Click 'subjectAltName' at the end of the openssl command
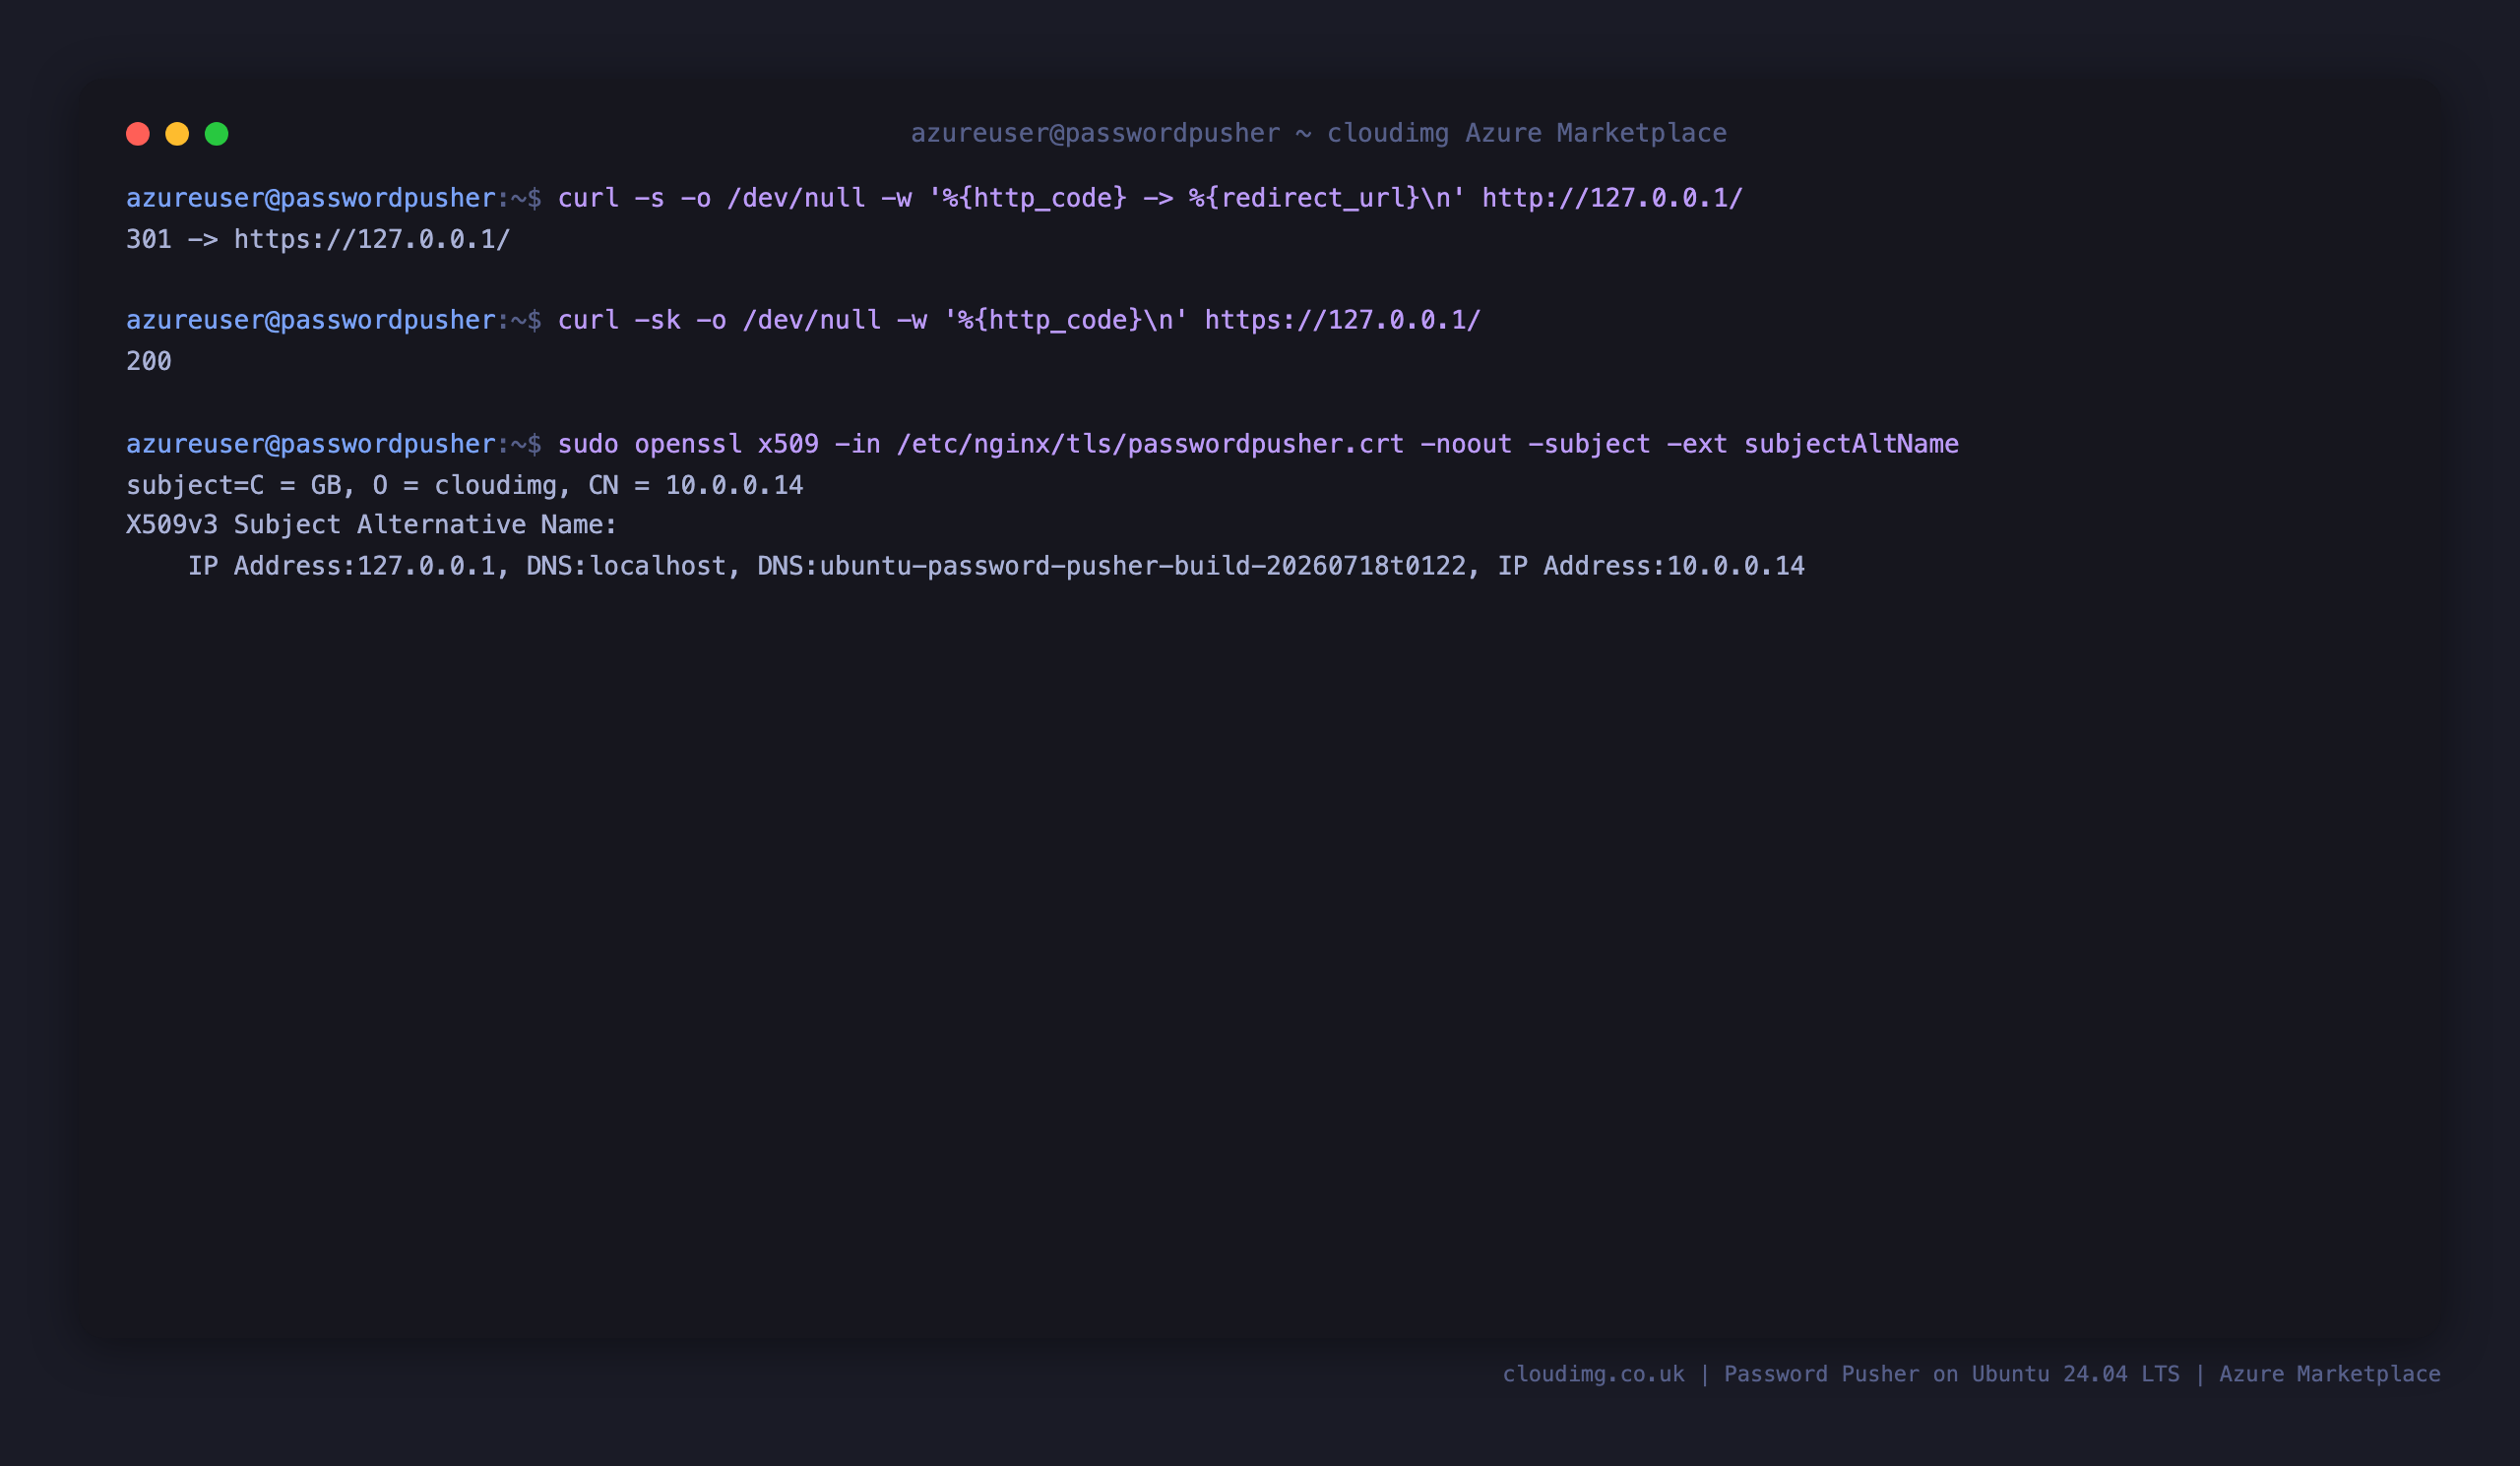Image resolution: width=2520 pixels, height=1466 pixels. pos(1851,444)
